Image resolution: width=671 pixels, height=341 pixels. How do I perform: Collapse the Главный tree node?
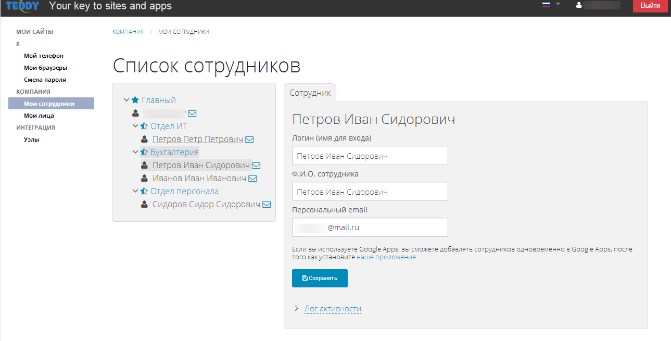pos(126,100)
